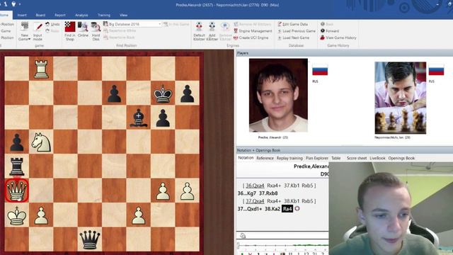
Task: Load Next Game
Action: pos(293,38)
